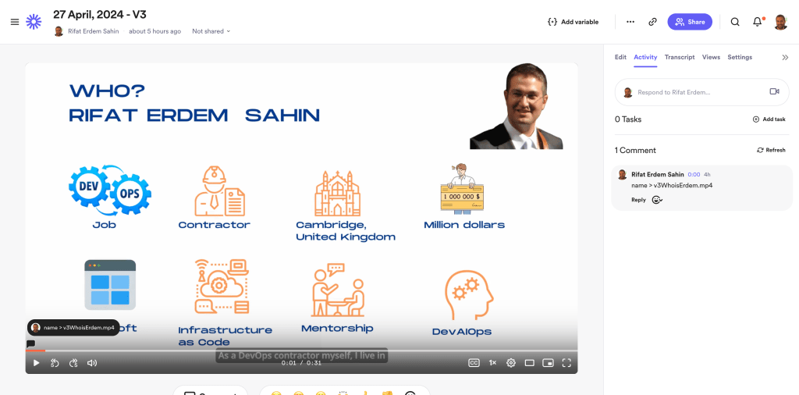The image size is (799, 395).
Task: Open the hamburger main menu
Action: tap(15, 22)
